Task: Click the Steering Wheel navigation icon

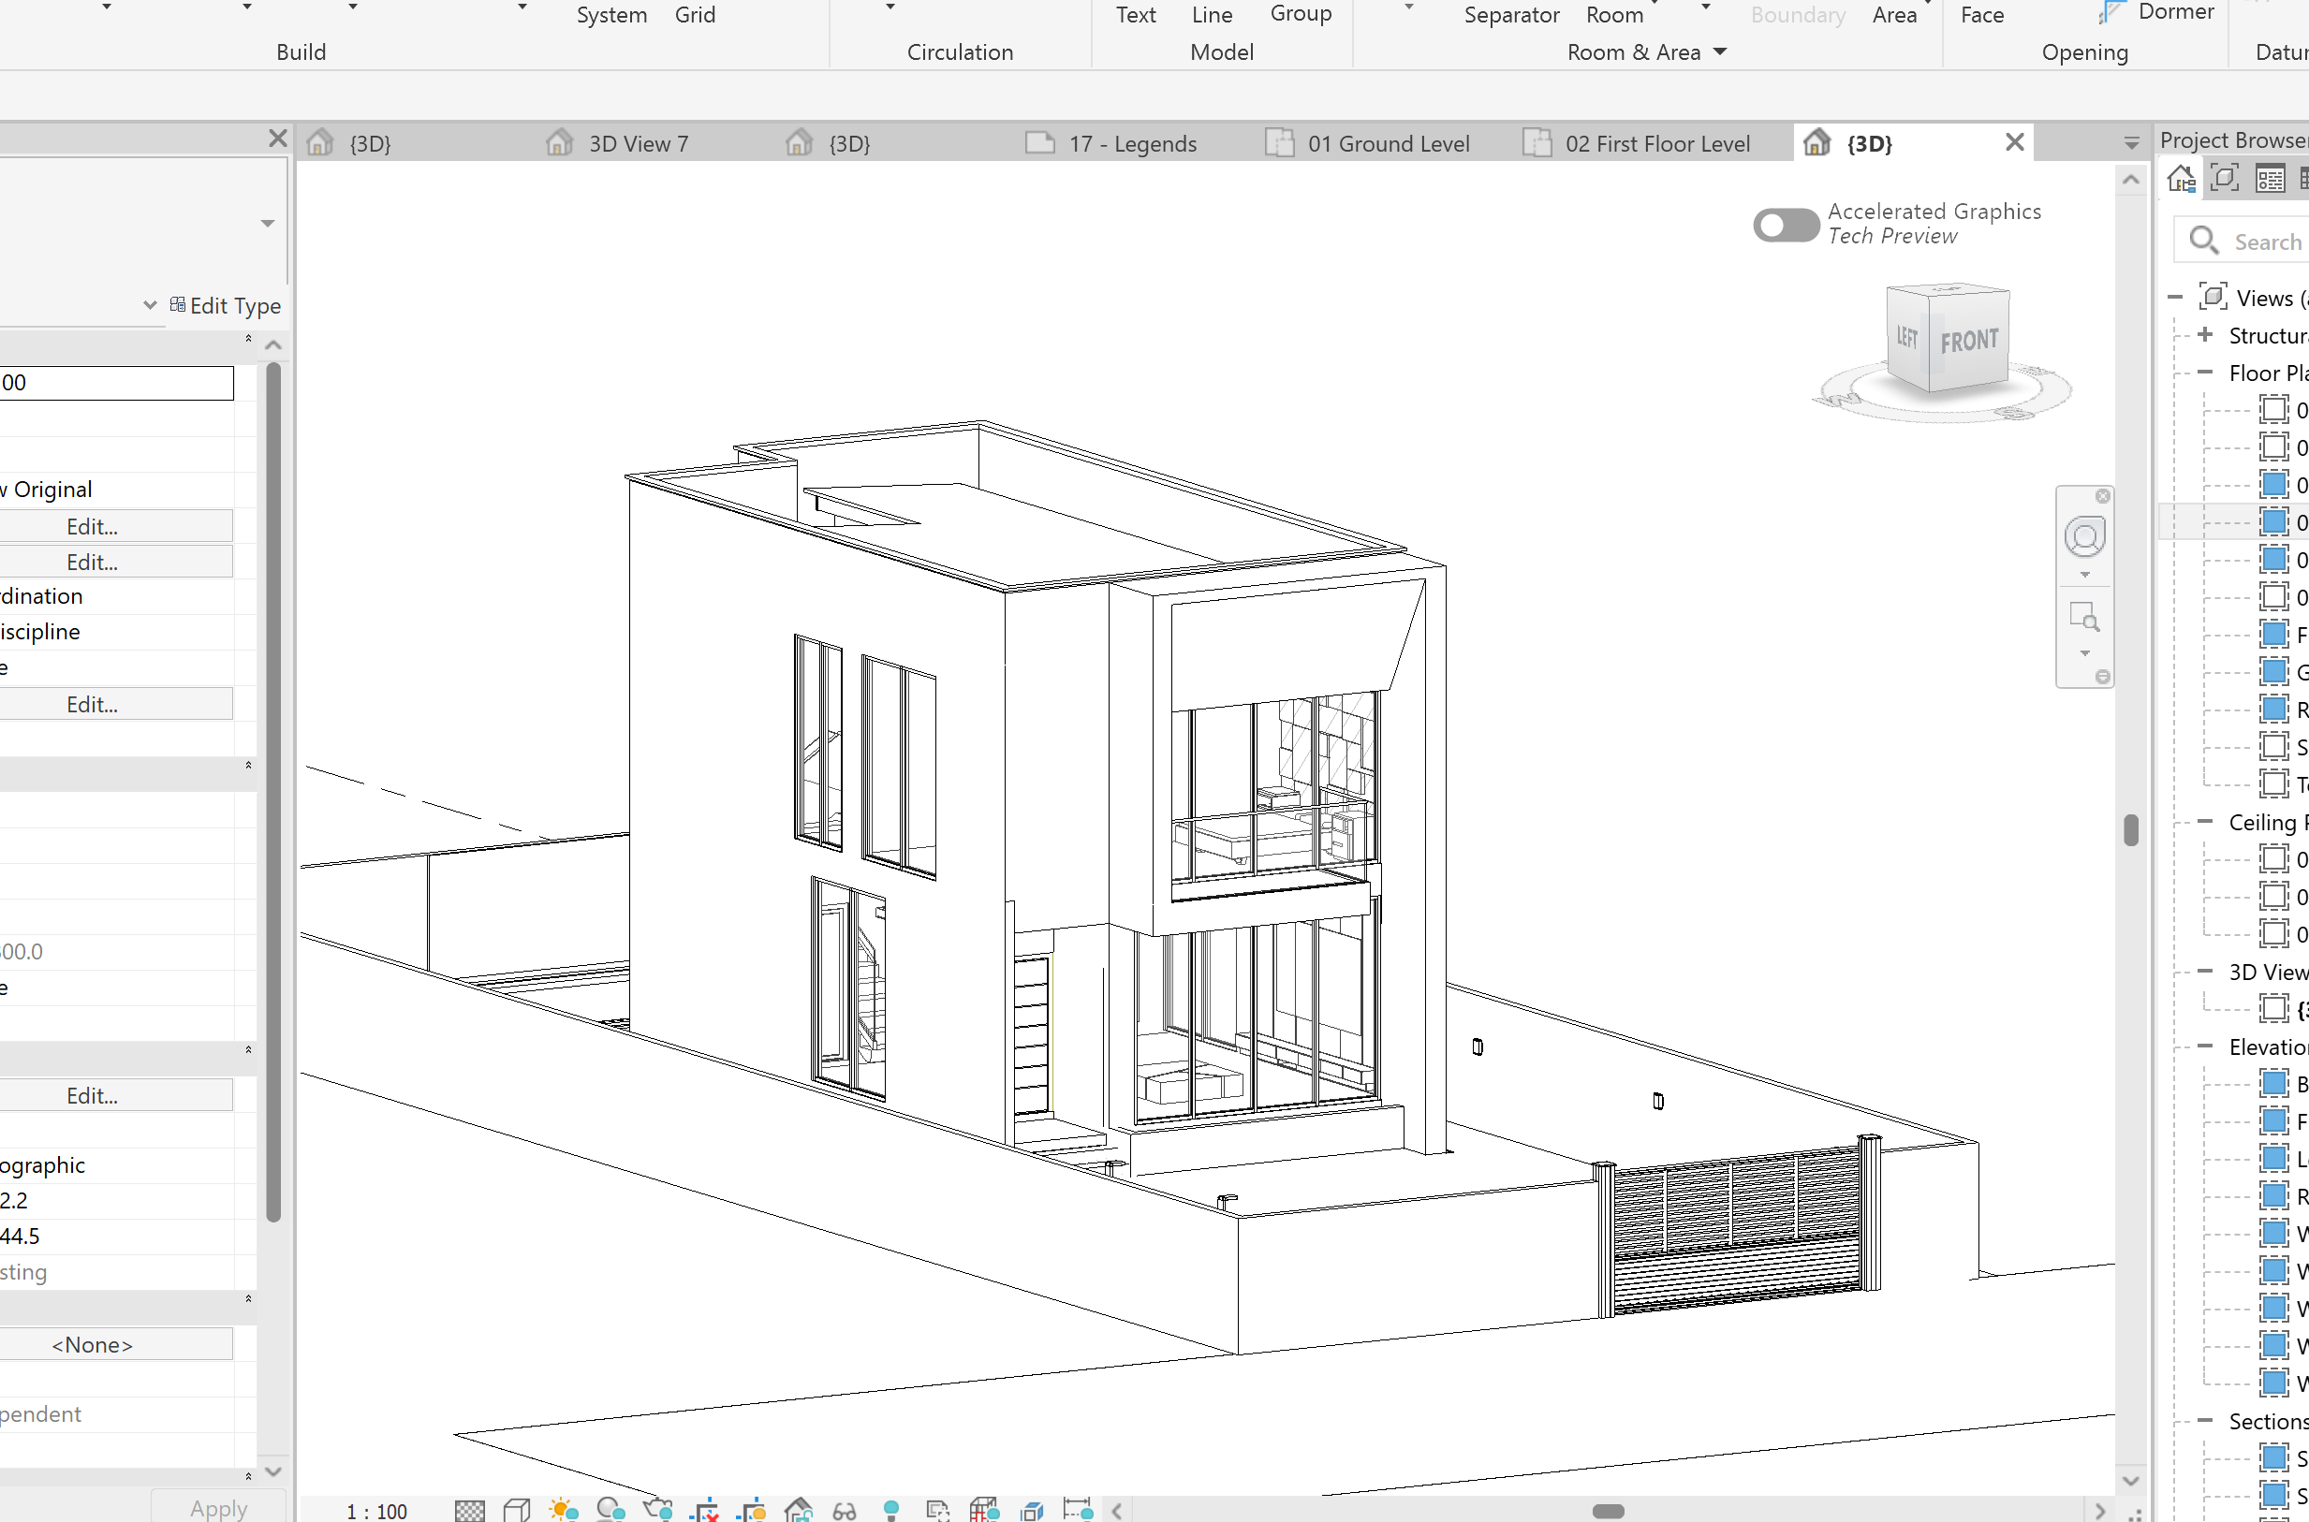Action: click(x=2083, y=536)
